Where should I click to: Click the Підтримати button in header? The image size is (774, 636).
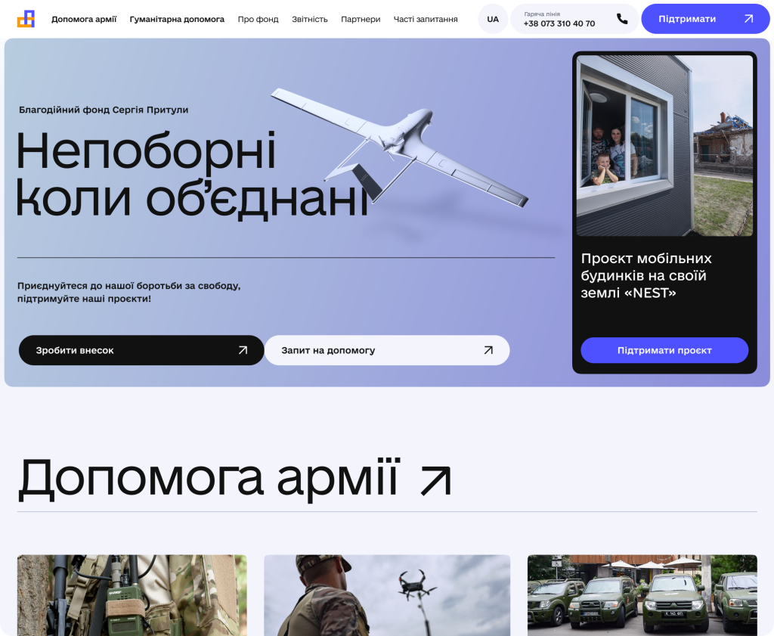tap(705, 19)
